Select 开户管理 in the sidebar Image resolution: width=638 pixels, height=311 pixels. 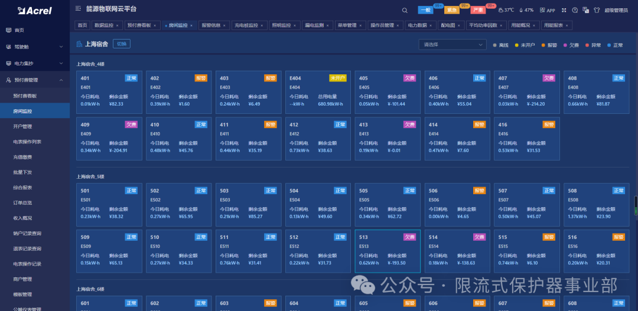coord(22,126)
